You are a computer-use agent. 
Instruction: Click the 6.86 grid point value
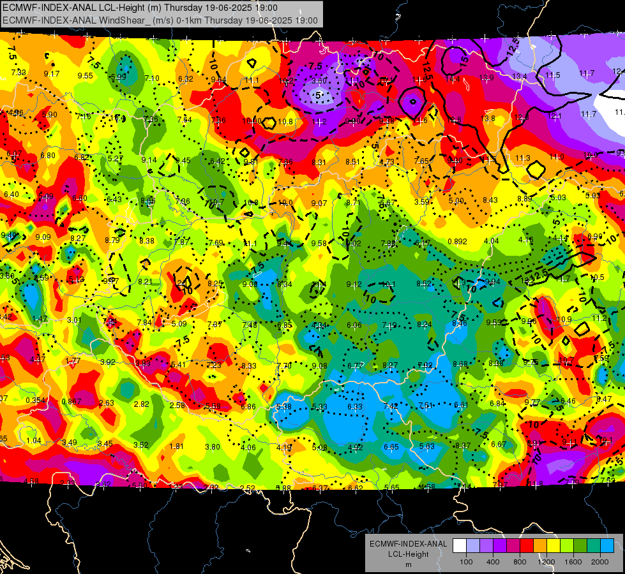tap(248, 407)
